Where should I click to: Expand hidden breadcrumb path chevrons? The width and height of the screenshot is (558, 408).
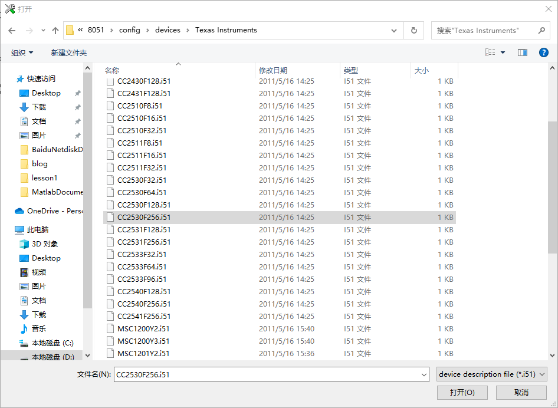click(x=80, y=30)
